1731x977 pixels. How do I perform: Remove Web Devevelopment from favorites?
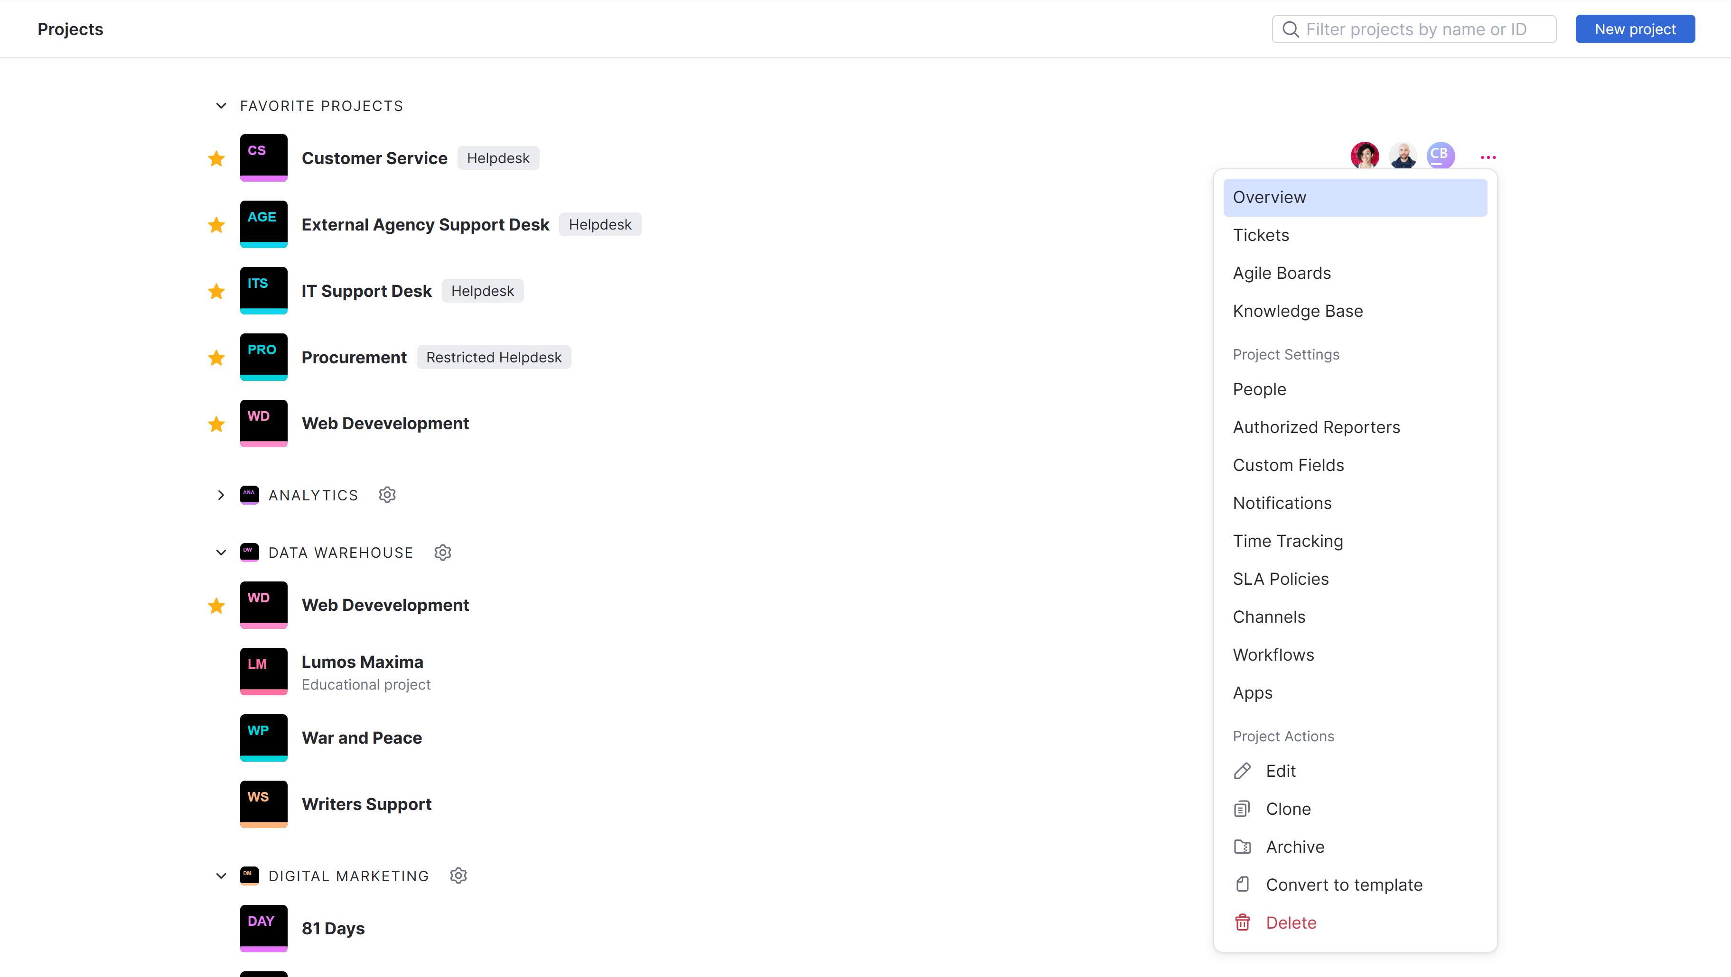click(x=216, y=424)
